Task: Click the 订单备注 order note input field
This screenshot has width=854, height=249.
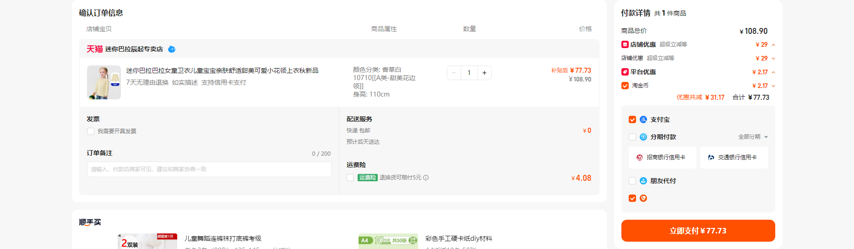Action: click(209, 169)
